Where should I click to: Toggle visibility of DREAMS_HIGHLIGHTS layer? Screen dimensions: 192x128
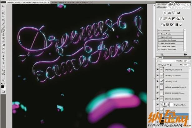[158, 99]
